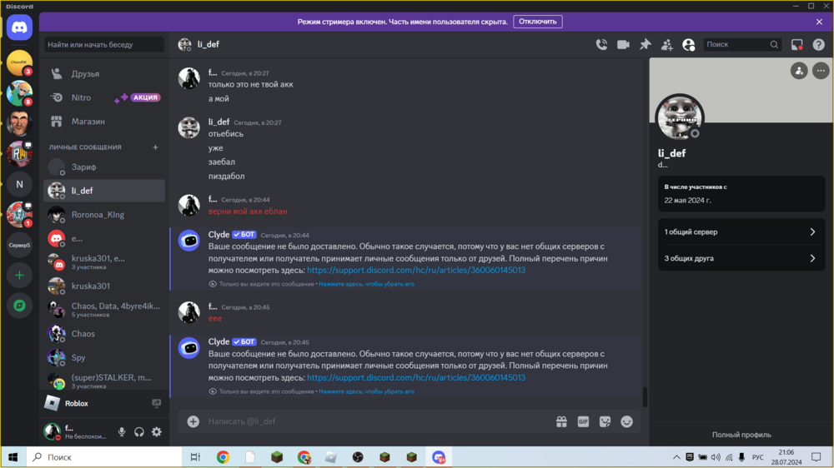Image resolution: width=834 pixels, height=468 pixels.
Task: Start a video call with li_def
Action: click(x=623, y=45)
